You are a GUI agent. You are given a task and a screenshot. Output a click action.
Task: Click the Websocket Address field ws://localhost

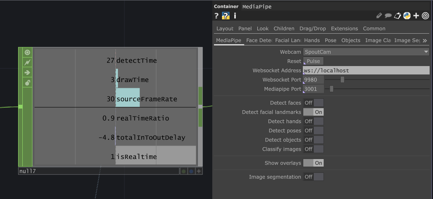tap(366, 70)
